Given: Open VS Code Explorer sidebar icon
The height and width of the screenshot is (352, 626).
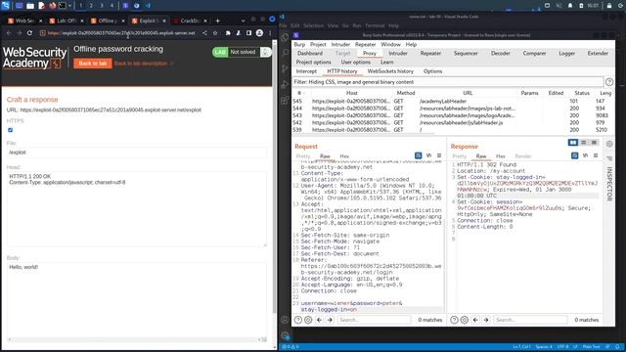Looking at the screenshot, I should (285, 37).
